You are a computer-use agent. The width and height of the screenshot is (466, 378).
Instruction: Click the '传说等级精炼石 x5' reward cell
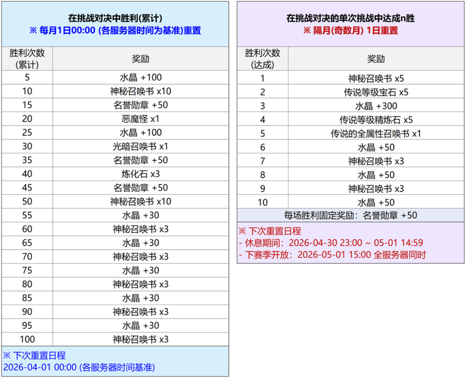376,120
